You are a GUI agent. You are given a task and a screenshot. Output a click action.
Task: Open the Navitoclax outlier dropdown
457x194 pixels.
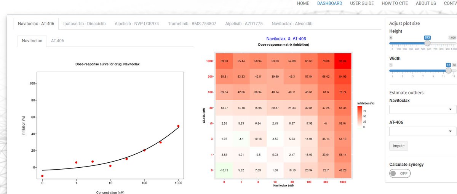pos(422,109)
